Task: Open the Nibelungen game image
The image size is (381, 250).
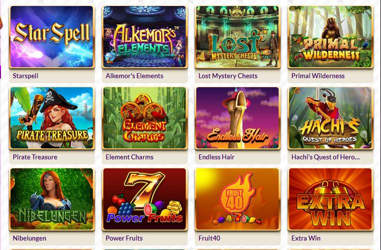Action: click(x=52, y=199)
